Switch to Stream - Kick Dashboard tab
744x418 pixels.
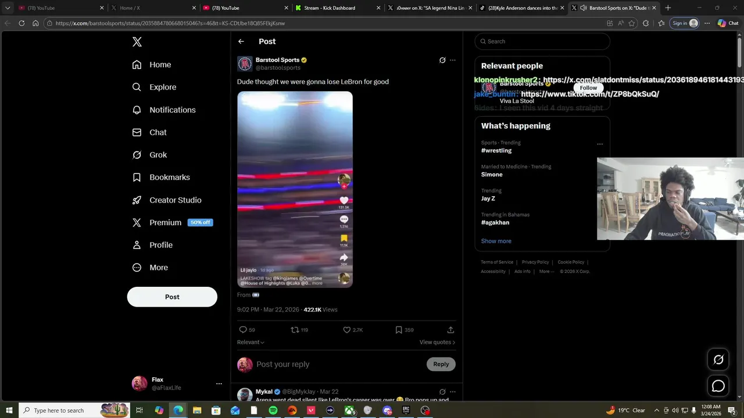coord(338,8)
